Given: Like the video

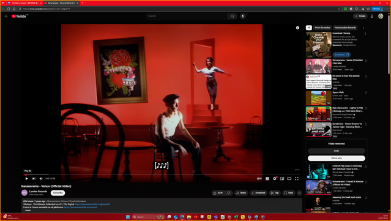Looking at the screenshot, I should point(218,193).
